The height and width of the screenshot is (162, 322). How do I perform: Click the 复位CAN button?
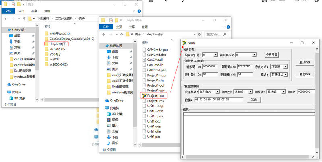click(x=305, y=74)
